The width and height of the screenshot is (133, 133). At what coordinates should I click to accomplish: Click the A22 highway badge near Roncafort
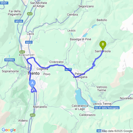pyautogui.click(x=22, y=52)
